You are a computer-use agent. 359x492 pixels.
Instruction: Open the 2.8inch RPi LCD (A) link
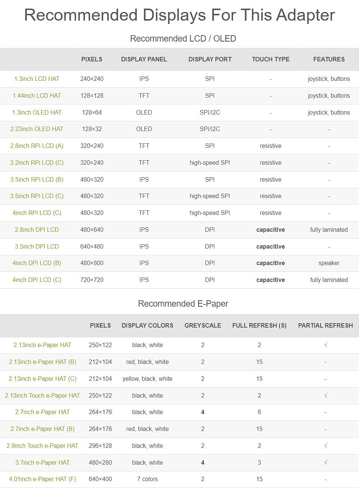click(x=37, y=146)
